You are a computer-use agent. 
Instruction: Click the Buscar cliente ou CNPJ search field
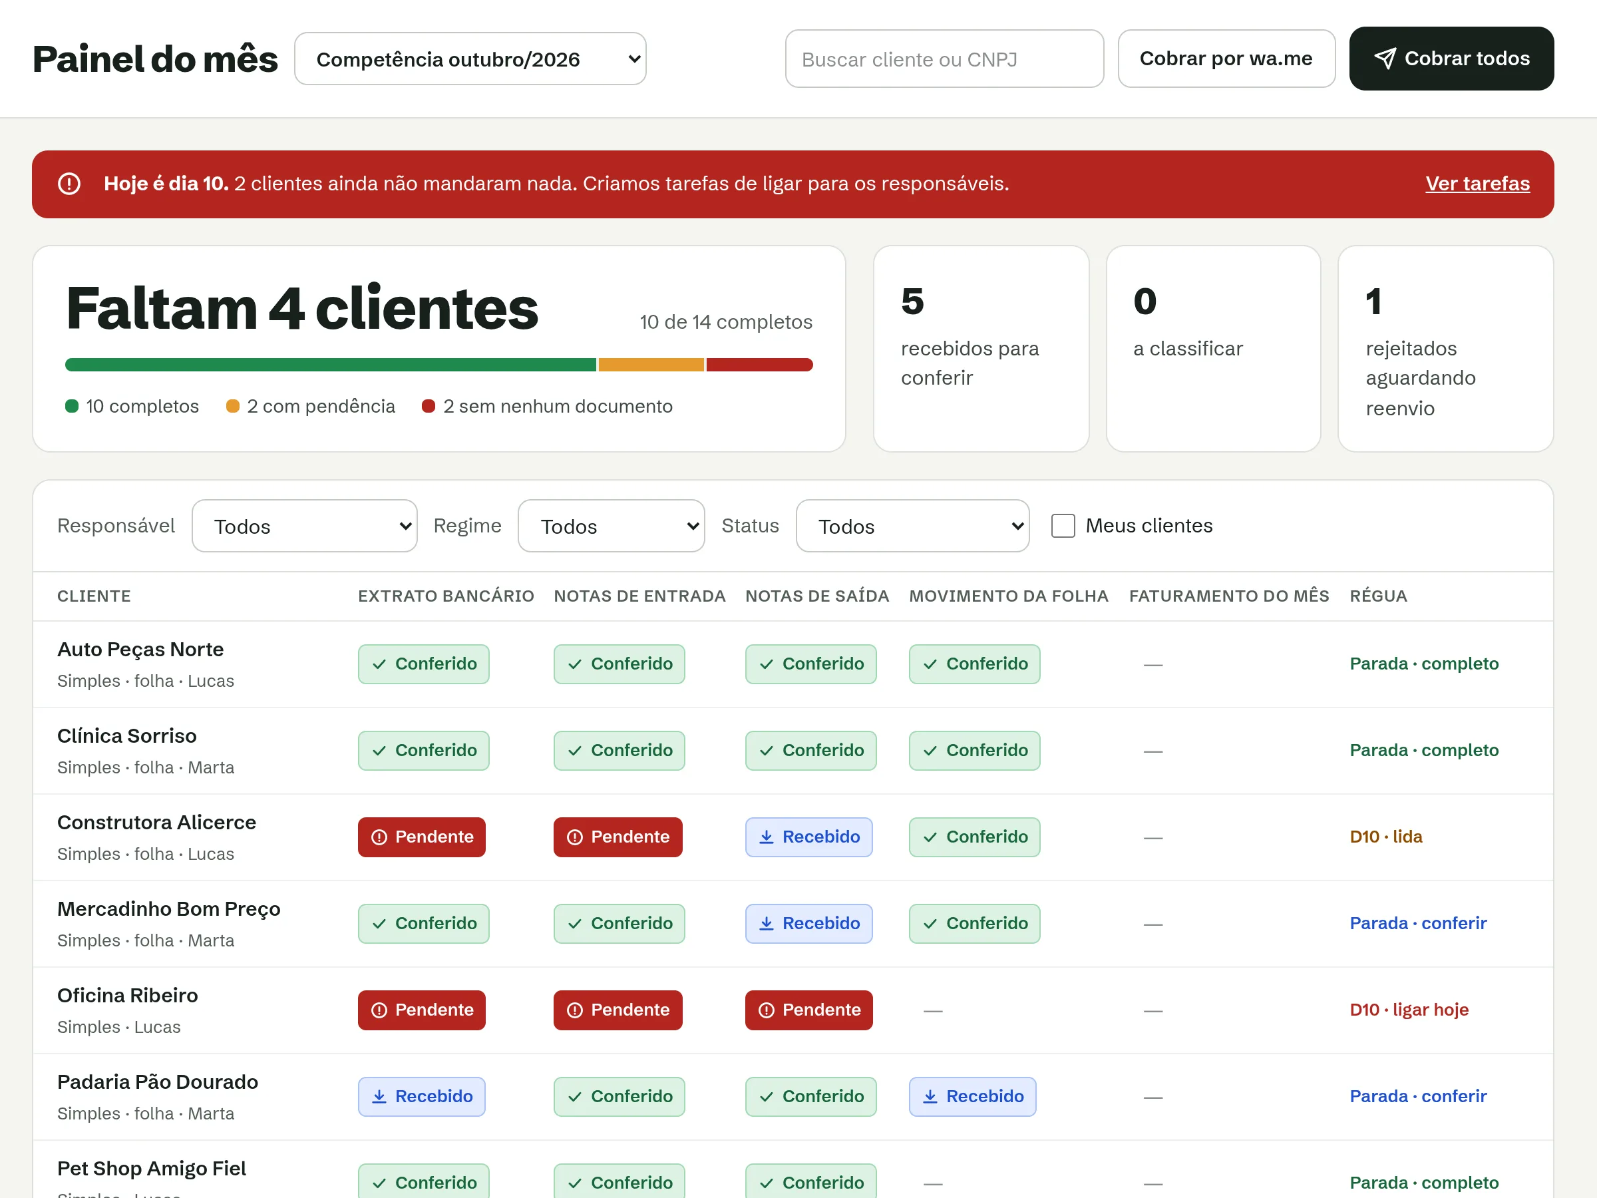944,59
